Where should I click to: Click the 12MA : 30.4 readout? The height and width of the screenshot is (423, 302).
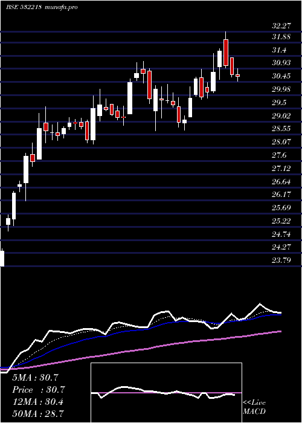(37, 402)
